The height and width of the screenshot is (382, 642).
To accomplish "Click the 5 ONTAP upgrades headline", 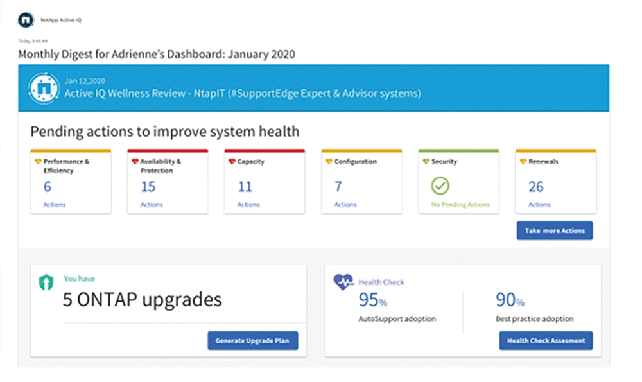I will (x=142, y=300).
